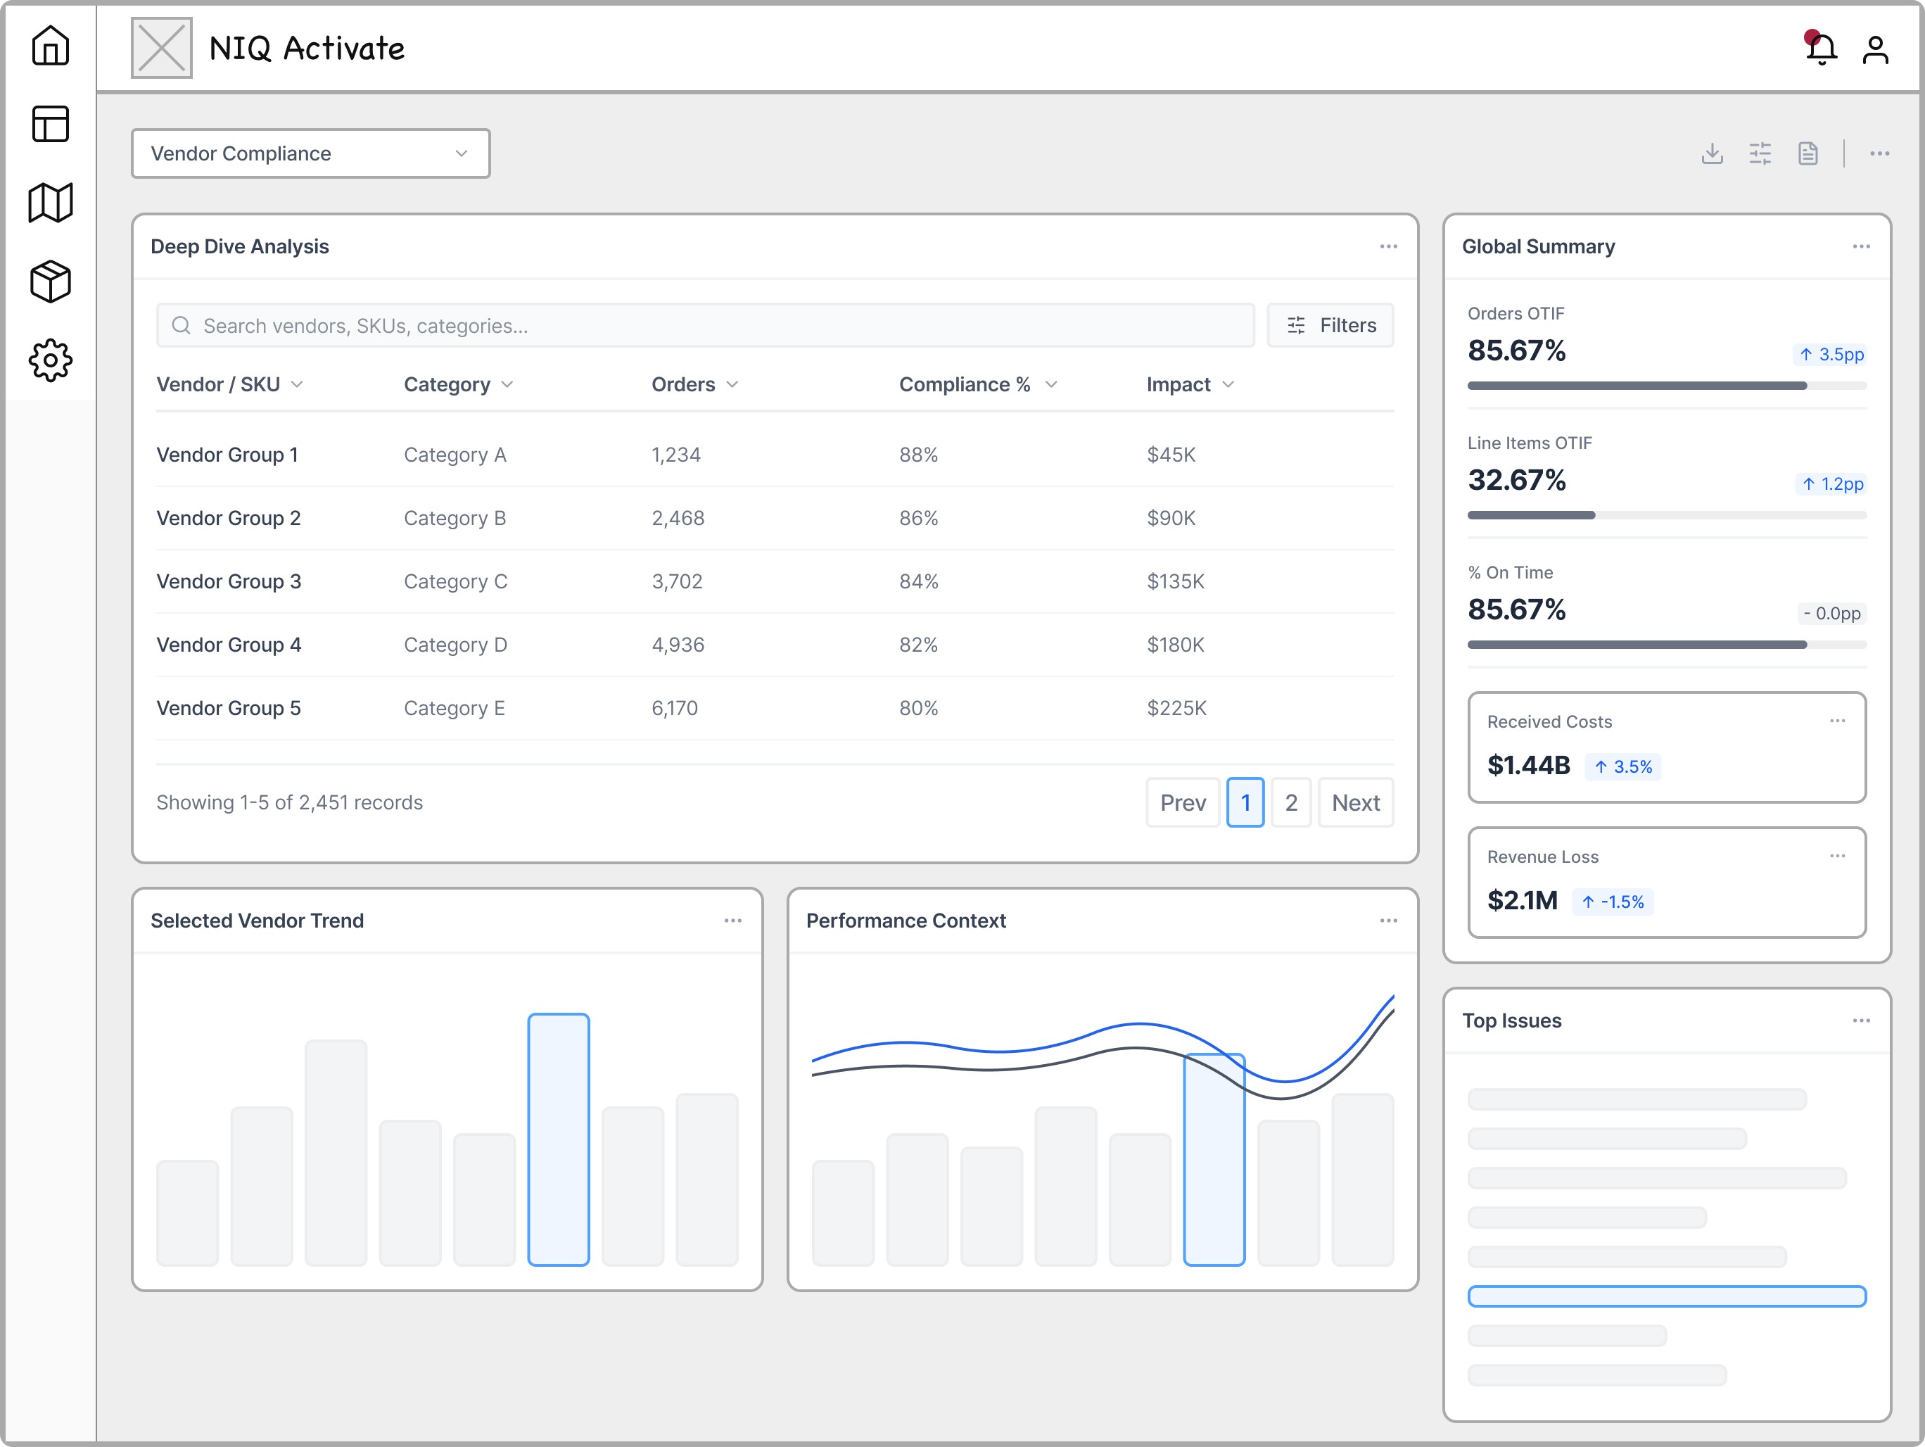Open settings gear in sidebar

(51, 360)
